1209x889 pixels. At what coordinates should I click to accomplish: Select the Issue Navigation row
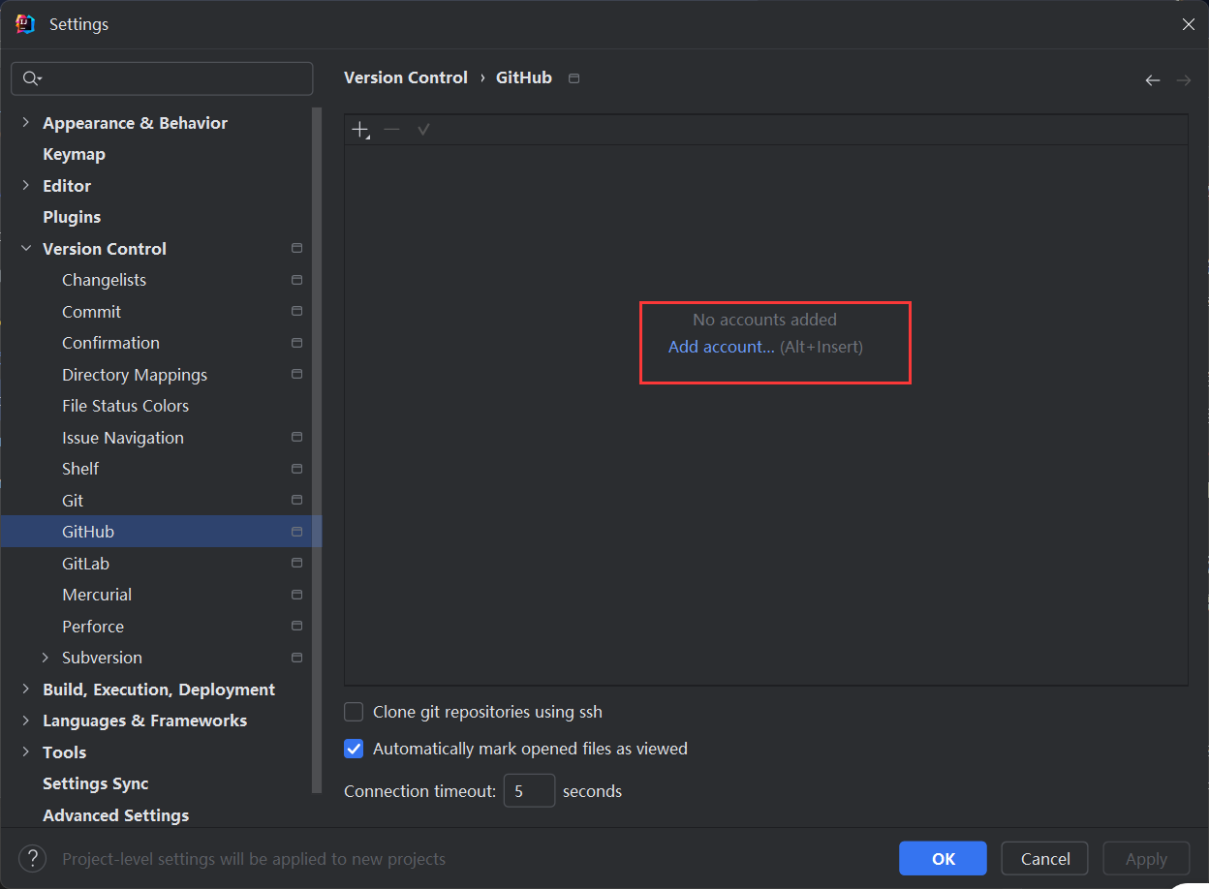point(161,438)
